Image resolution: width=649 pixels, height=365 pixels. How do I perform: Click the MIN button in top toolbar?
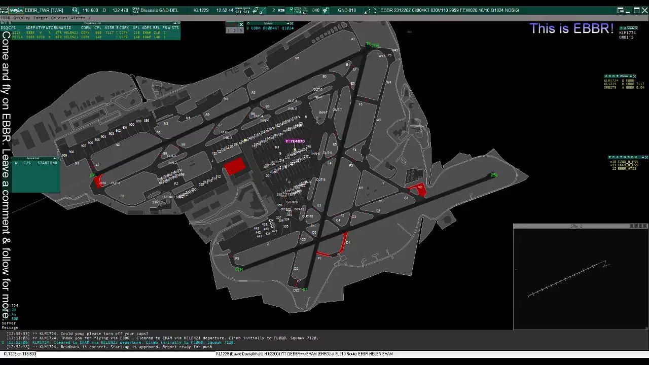point(281,10)
